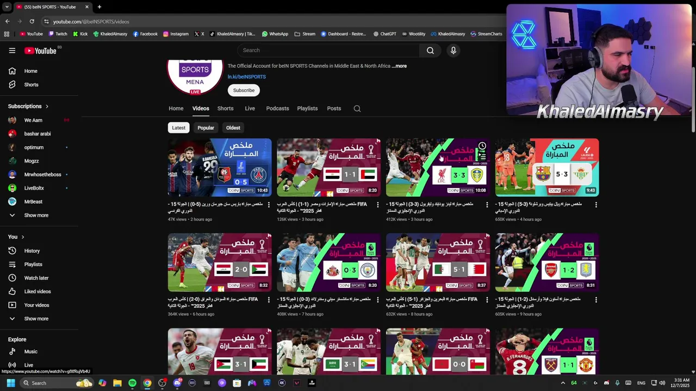The width and height of the screenshot is (696, 391).
Task: Open the Instagram bookmark
Action: pyautogui.click(x=176, y=34)
